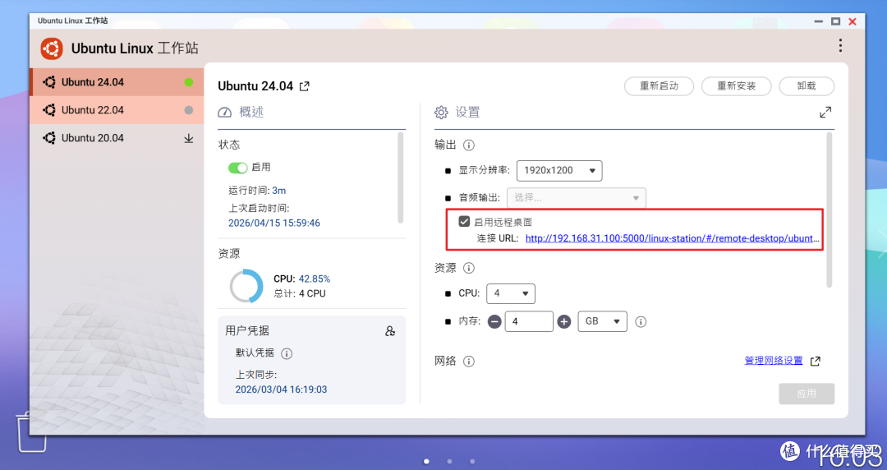Go to the second desktop page dot
Screen dimensions: 887x470
450,462
